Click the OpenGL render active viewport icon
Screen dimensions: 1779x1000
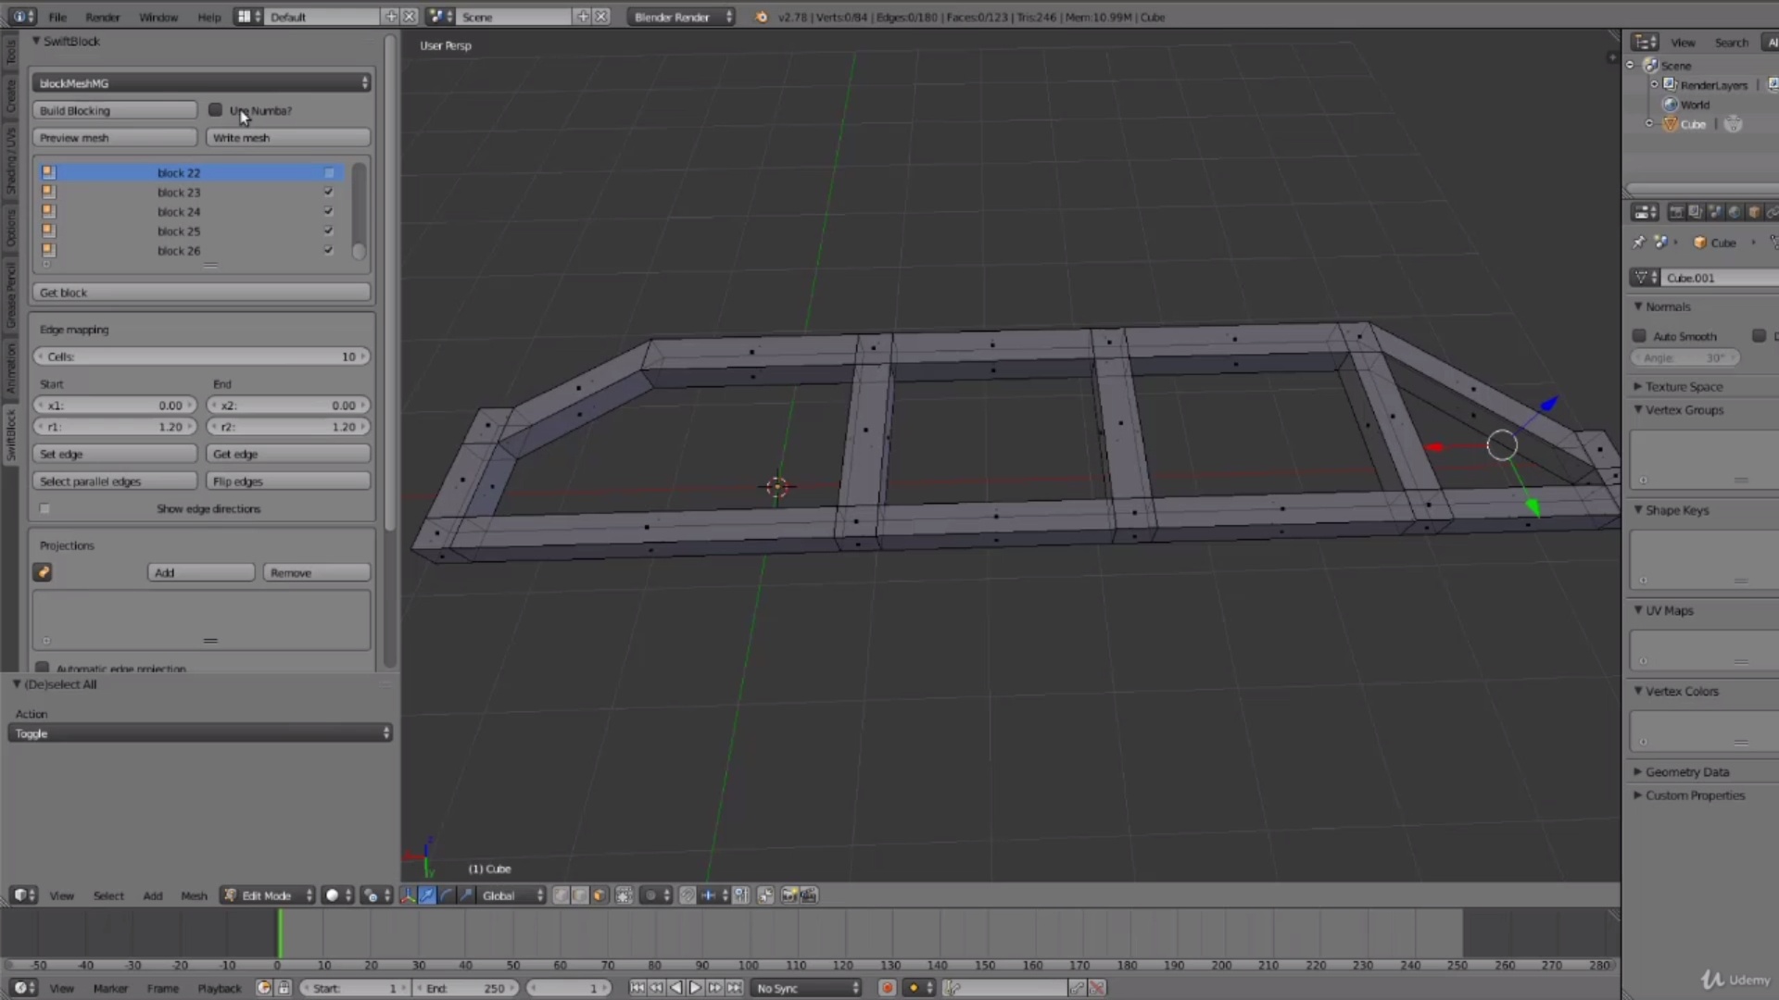tap(789, 895)
